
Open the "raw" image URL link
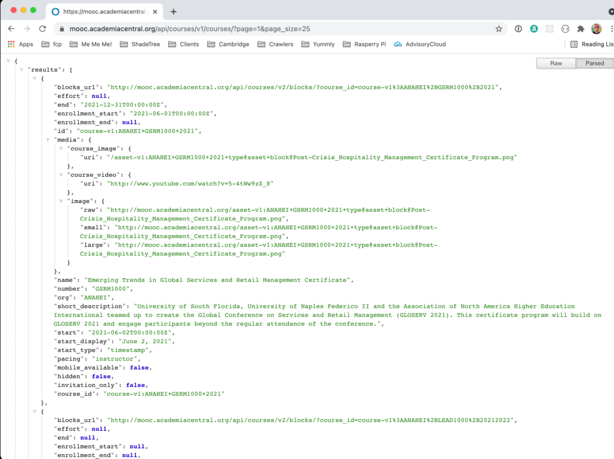255,214
